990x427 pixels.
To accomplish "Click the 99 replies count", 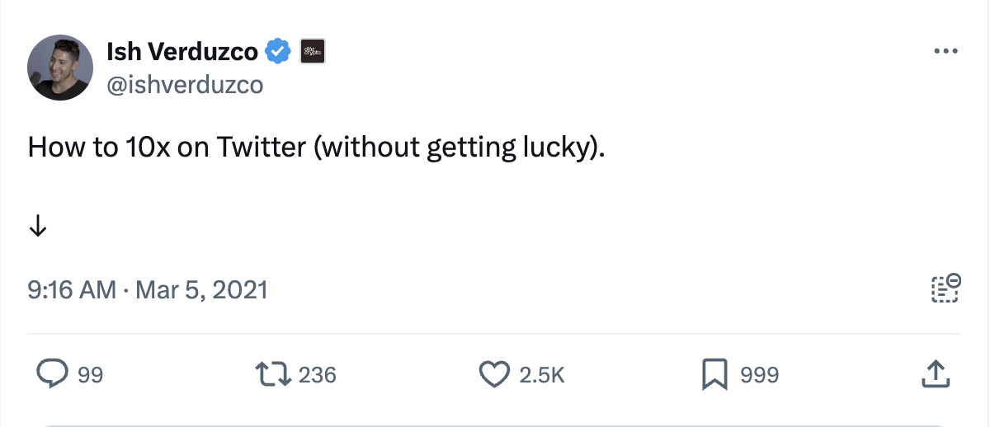I will [90, 376].
